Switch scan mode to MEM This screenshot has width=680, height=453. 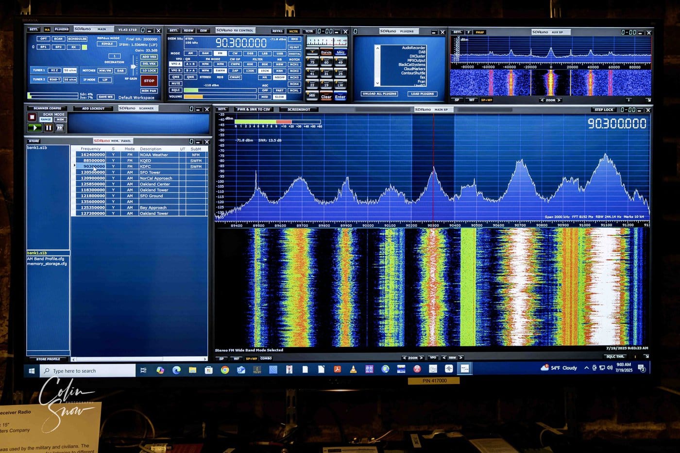60,119
